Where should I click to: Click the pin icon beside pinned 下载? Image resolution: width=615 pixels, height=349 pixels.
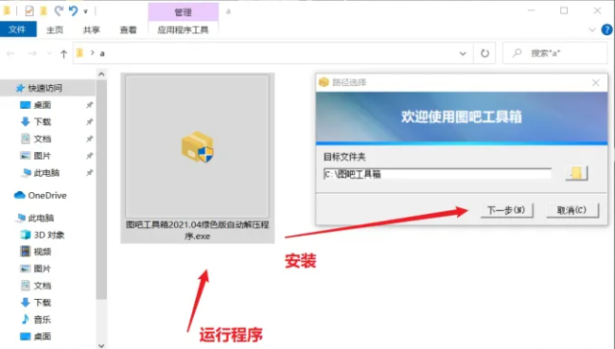[90, 122]
